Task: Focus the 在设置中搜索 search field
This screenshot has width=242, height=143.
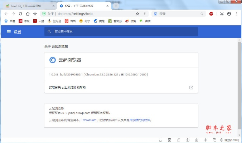Action: [122, 32]
